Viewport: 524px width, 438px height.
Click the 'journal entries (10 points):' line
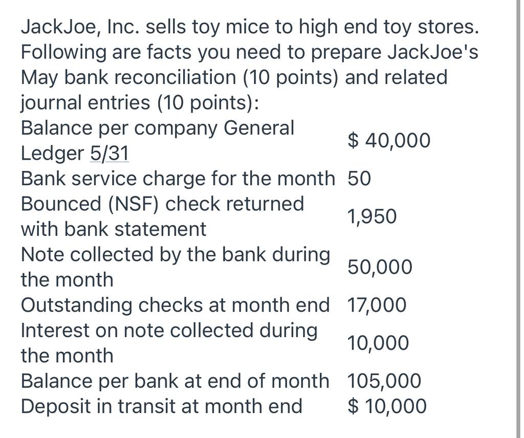(139, 103)
